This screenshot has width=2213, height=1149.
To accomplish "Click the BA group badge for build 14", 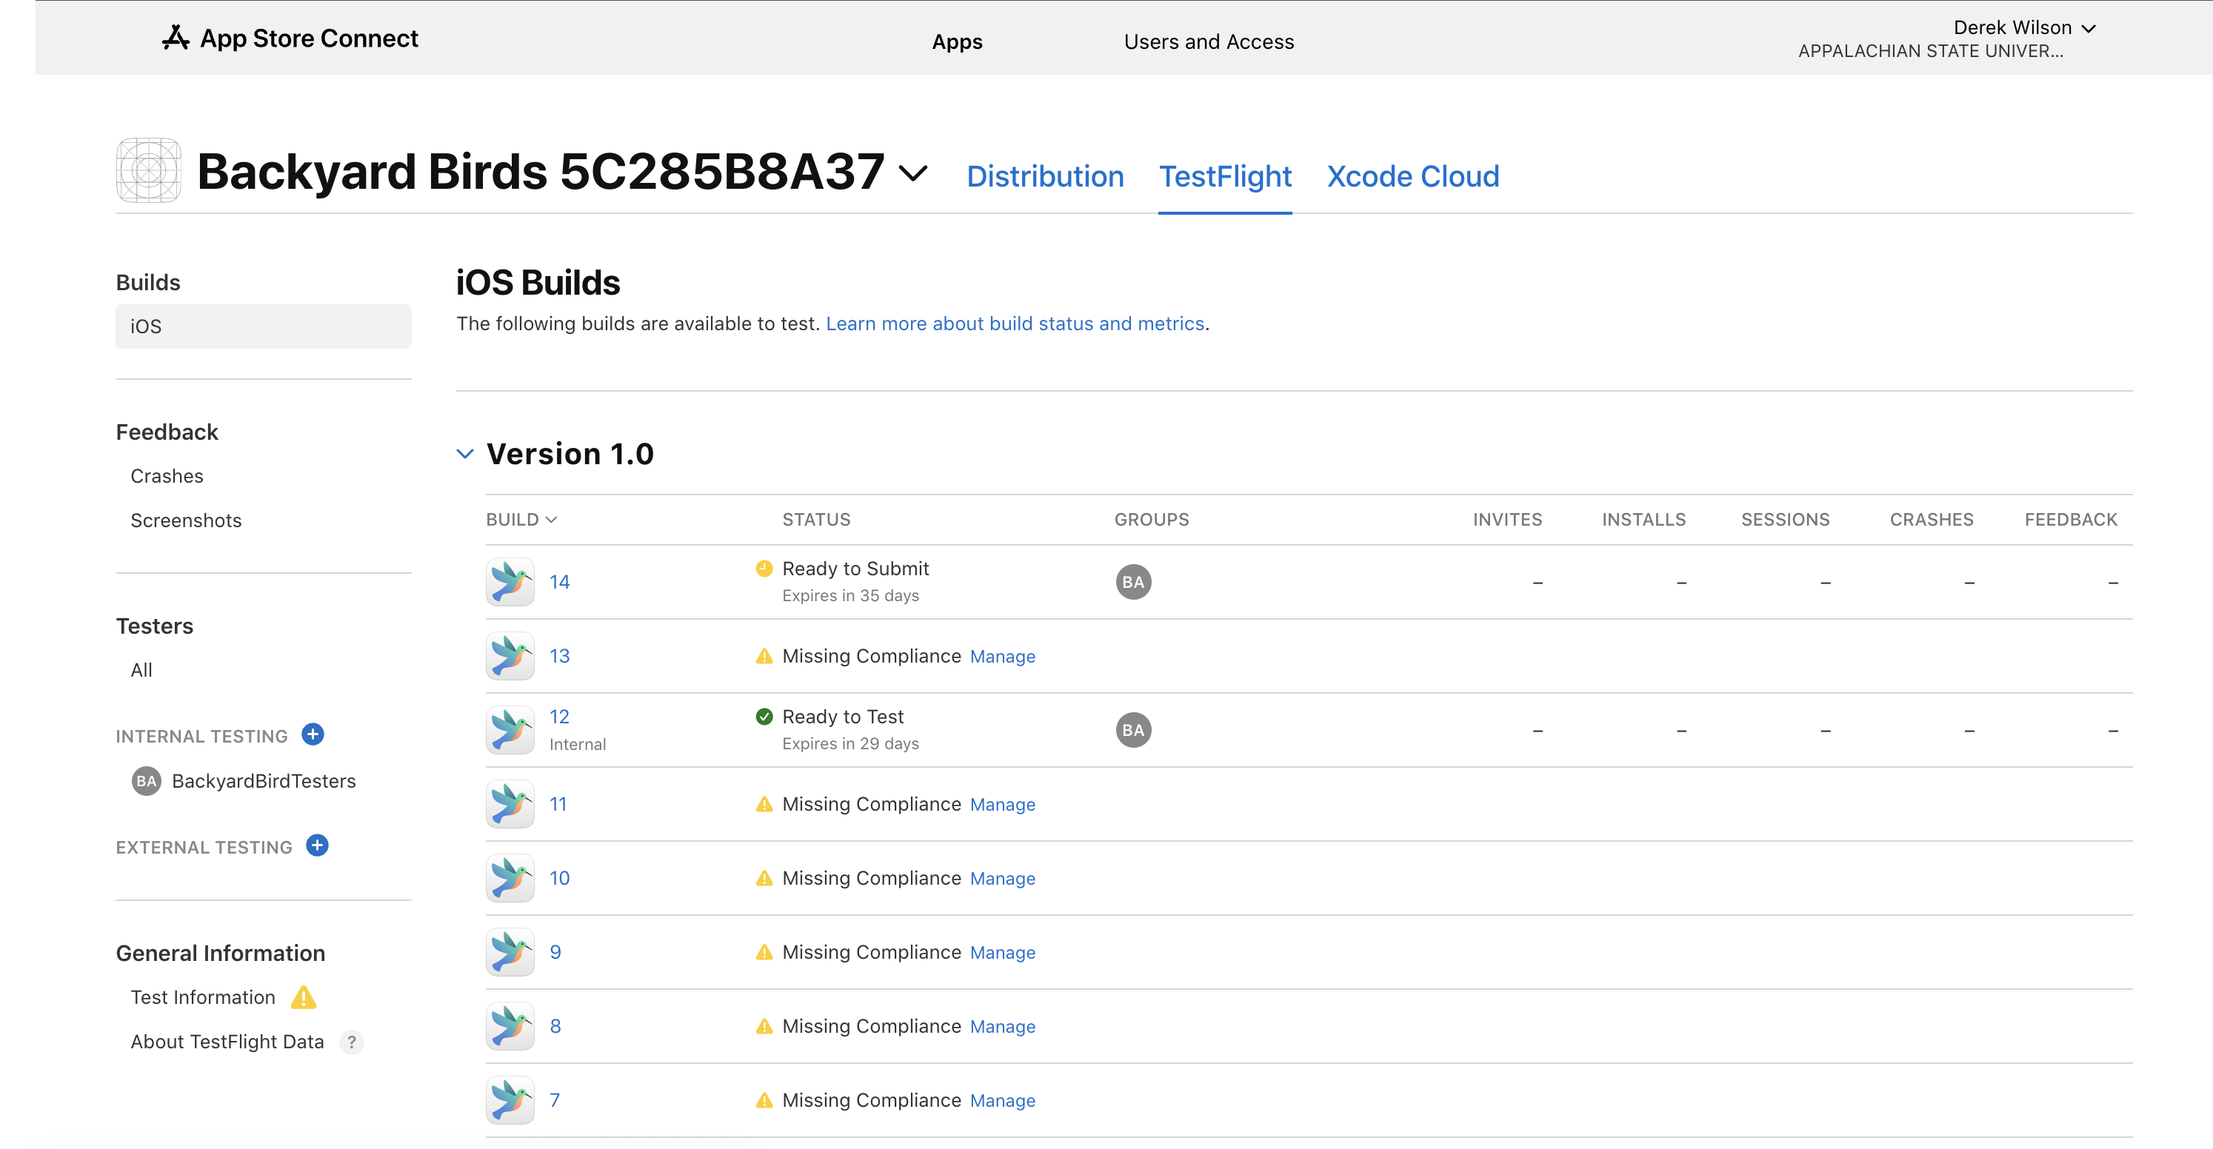I will 1133,582.
